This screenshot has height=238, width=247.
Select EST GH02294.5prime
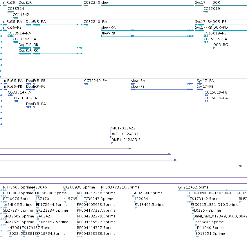pos(147,193)
